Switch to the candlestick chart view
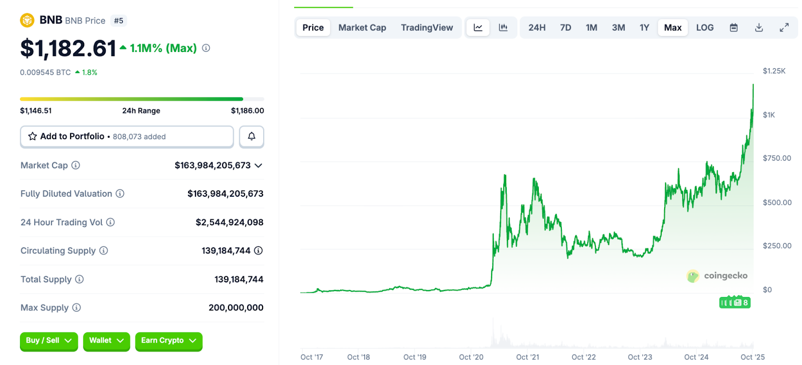Screen dimensions: 802x365 tap(503, 28)
